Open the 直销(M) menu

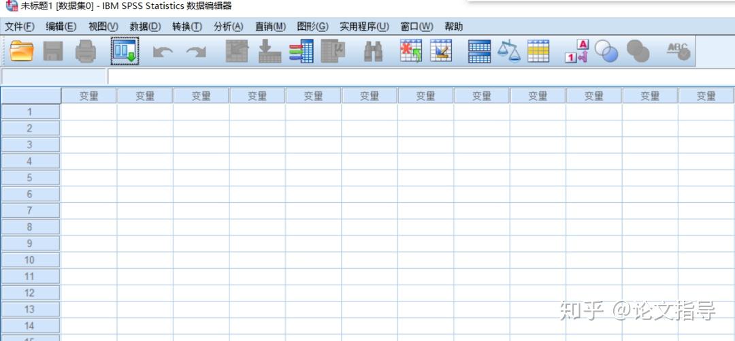tap(270, 27)
